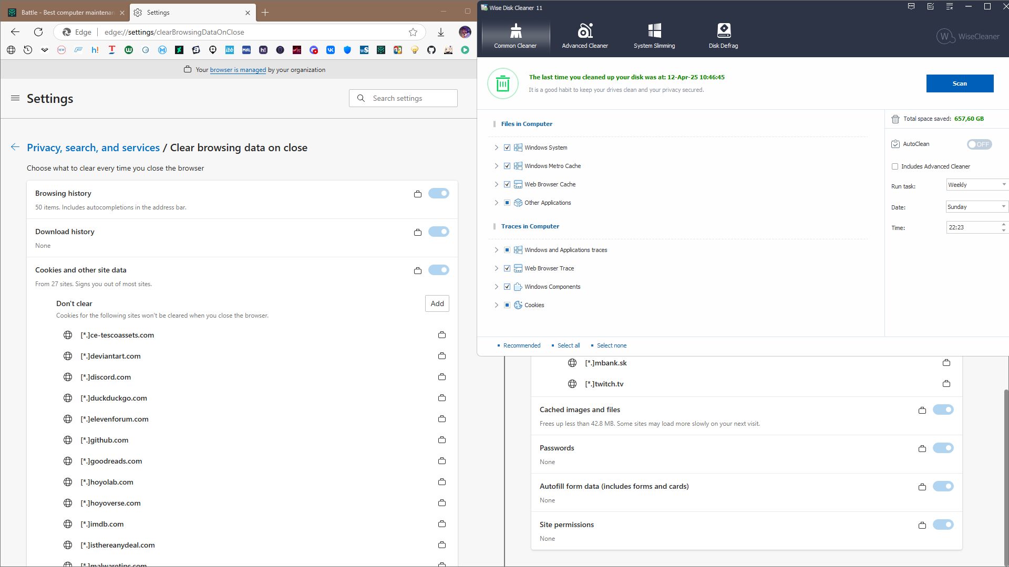Click the managed briefcase icon for Browsing history
Screen dimensions: 1009x567
click(418, 194)
